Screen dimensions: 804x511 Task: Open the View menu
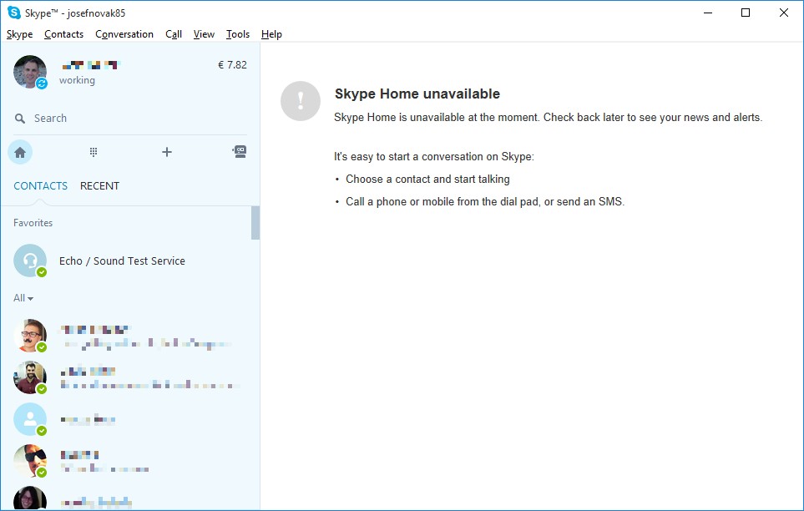tap(204, 34)
